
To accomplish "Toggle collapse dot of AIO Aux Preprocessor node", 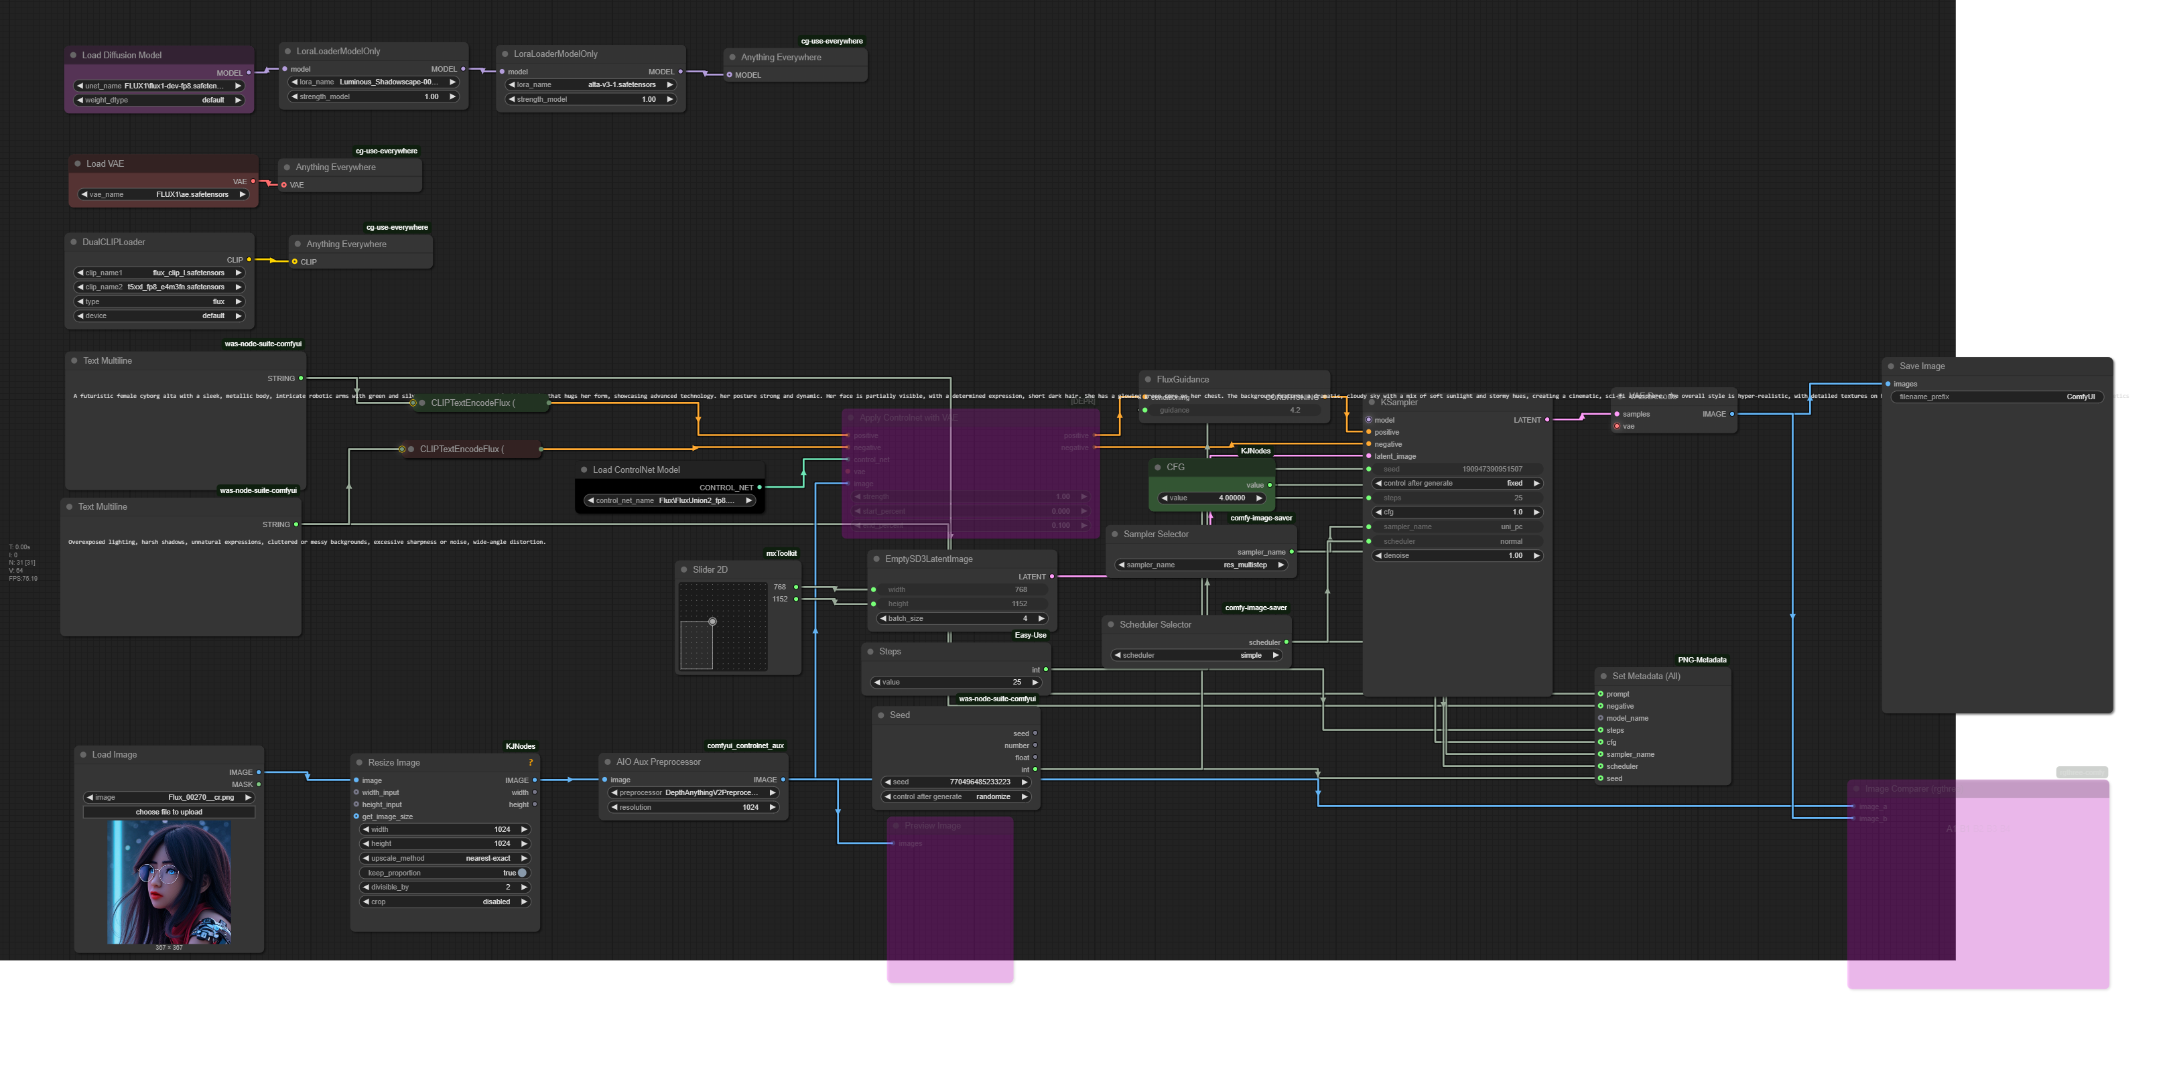I will (607, 762).
